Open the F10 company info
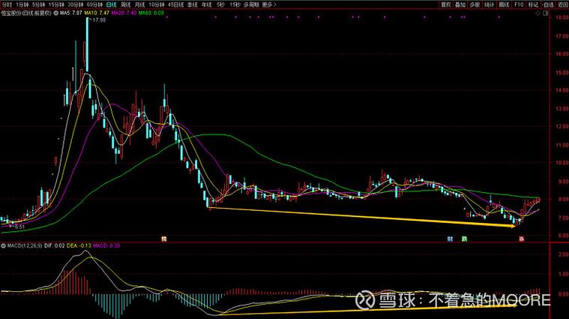The image size is (569, 319). 519,5
